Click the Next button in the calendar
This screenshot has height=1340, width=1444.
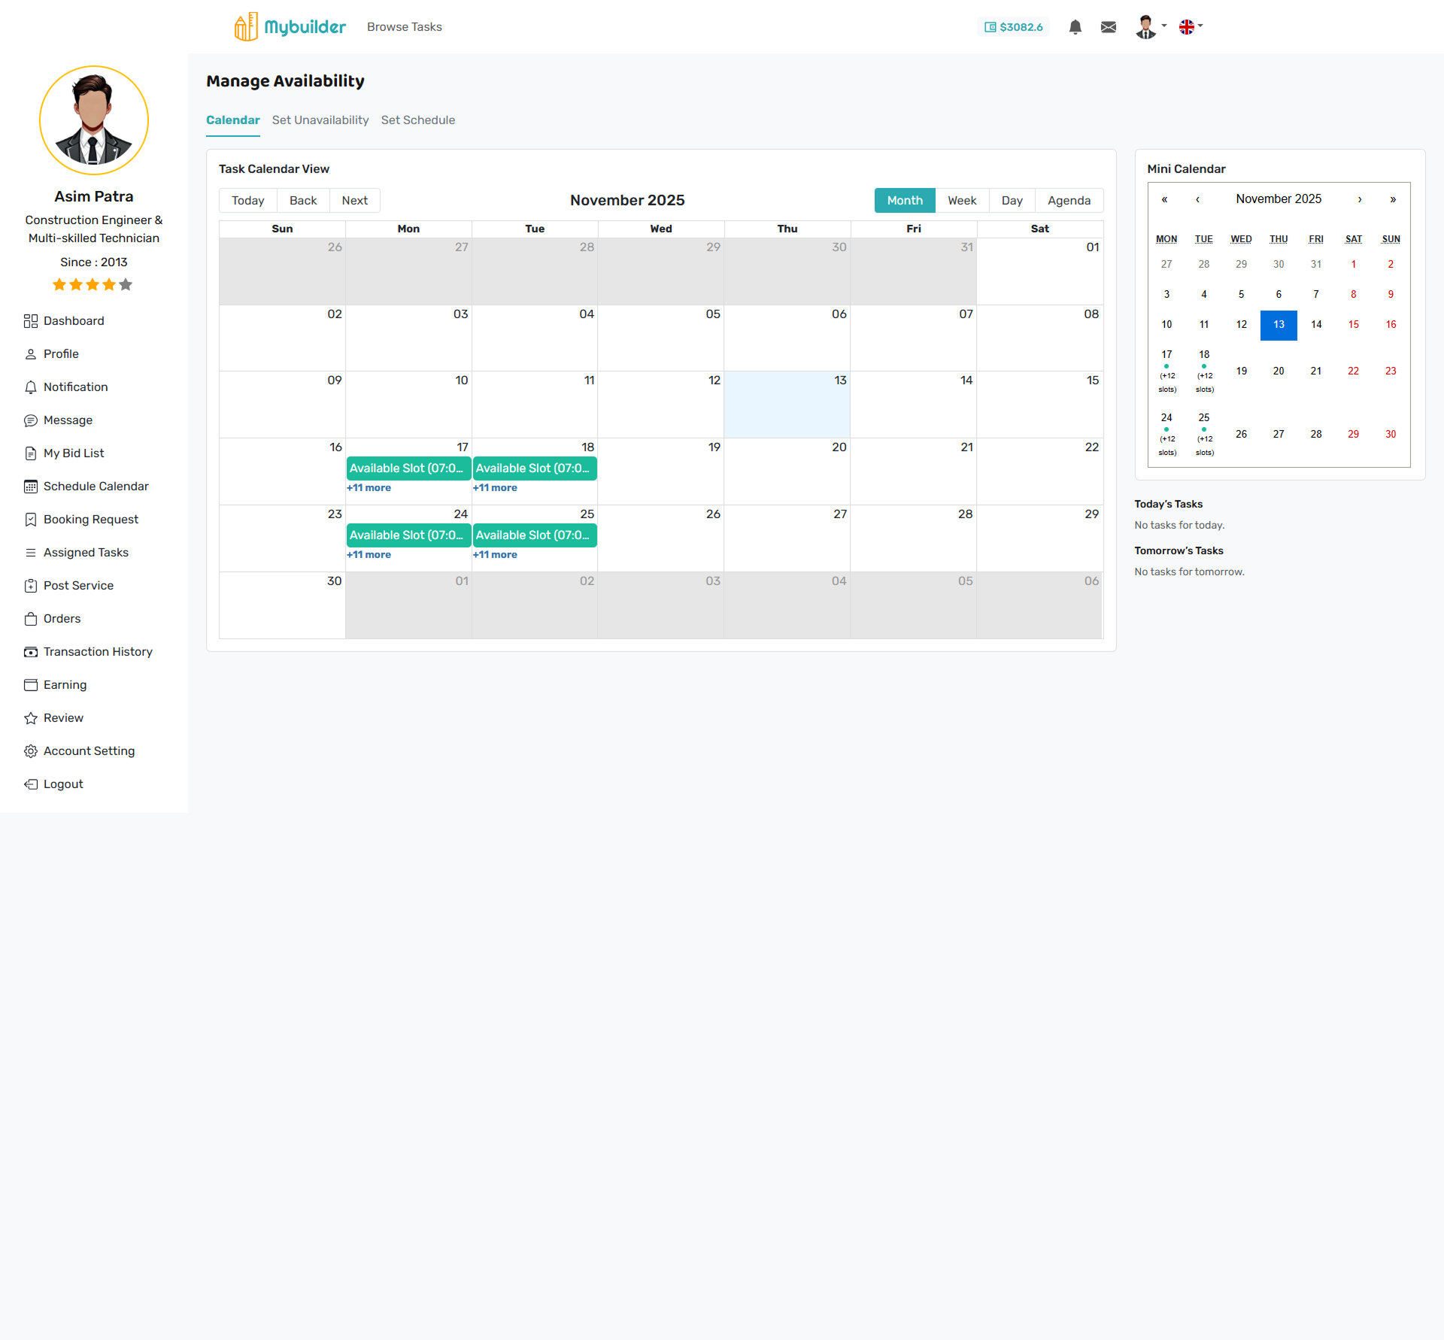tap(354, 201)
